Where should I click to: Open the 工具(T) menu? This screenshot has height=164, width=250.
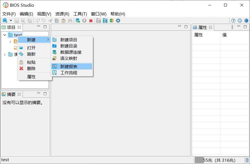coord(80,14)
